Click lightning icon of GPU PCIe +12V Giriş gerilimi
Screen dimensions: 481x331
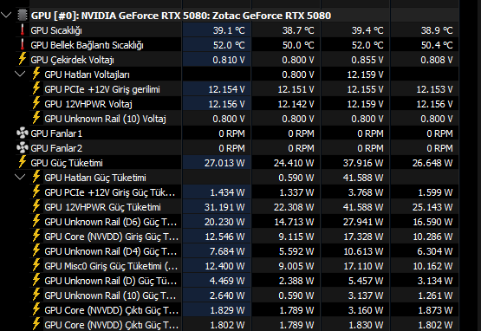(36, 88)
